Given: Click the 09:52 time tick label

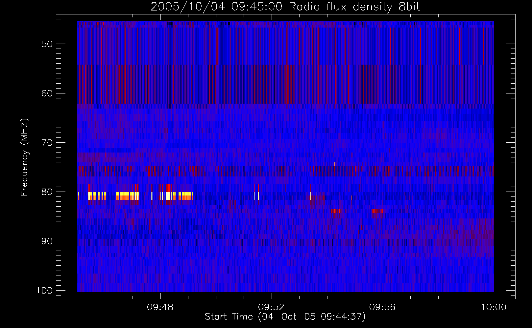Looking at the screenshot, I should pos(271,307).
